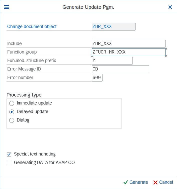Screen dimensions: 177x189
Task: Click the Generate button
Action: click(136, 182)
